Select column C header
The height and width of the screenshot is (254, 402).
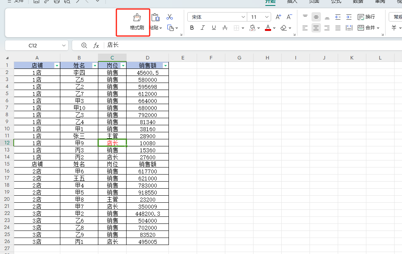pyautogui.click(x=112, y=58)
